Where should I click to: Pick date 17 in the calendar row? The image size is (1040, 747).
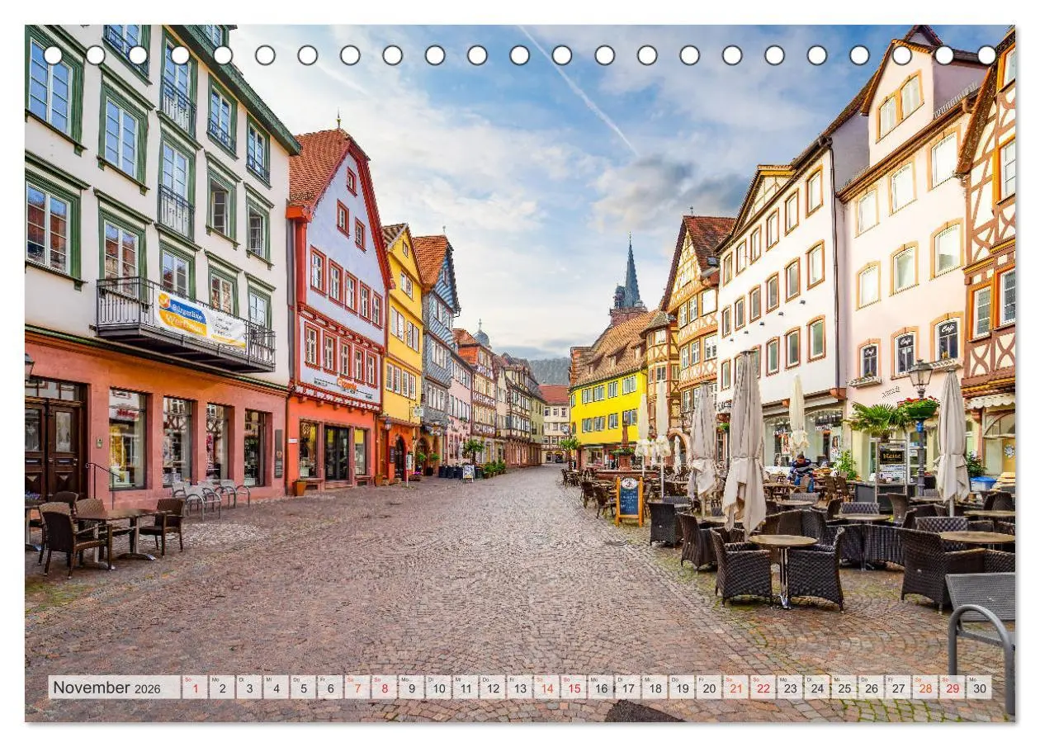click(x=627, y=688)
